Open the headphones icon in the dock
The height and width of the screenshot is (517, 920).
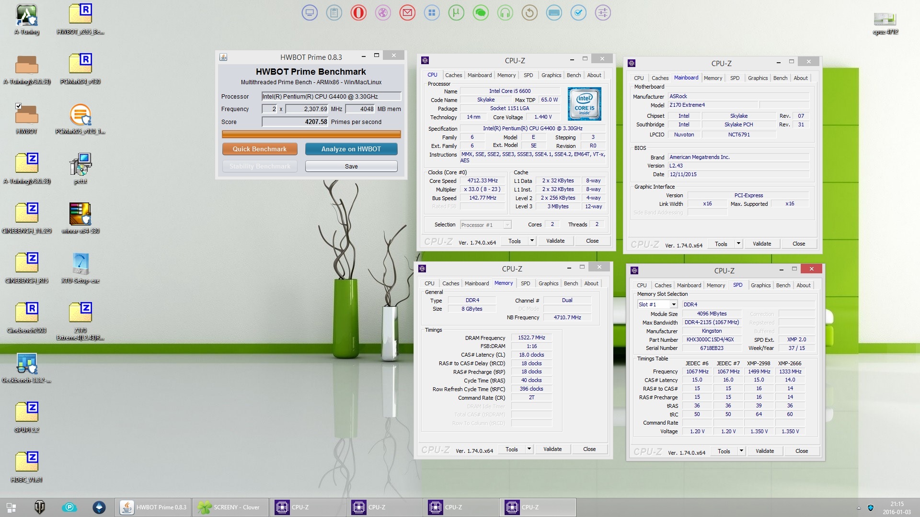tap(505, 13)
